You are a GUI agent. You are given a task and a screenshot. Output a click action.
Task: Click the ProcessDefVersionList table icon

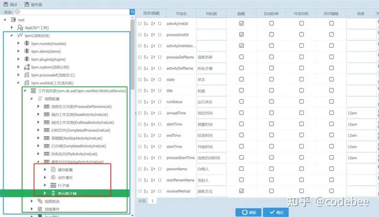tap(47, 107)
